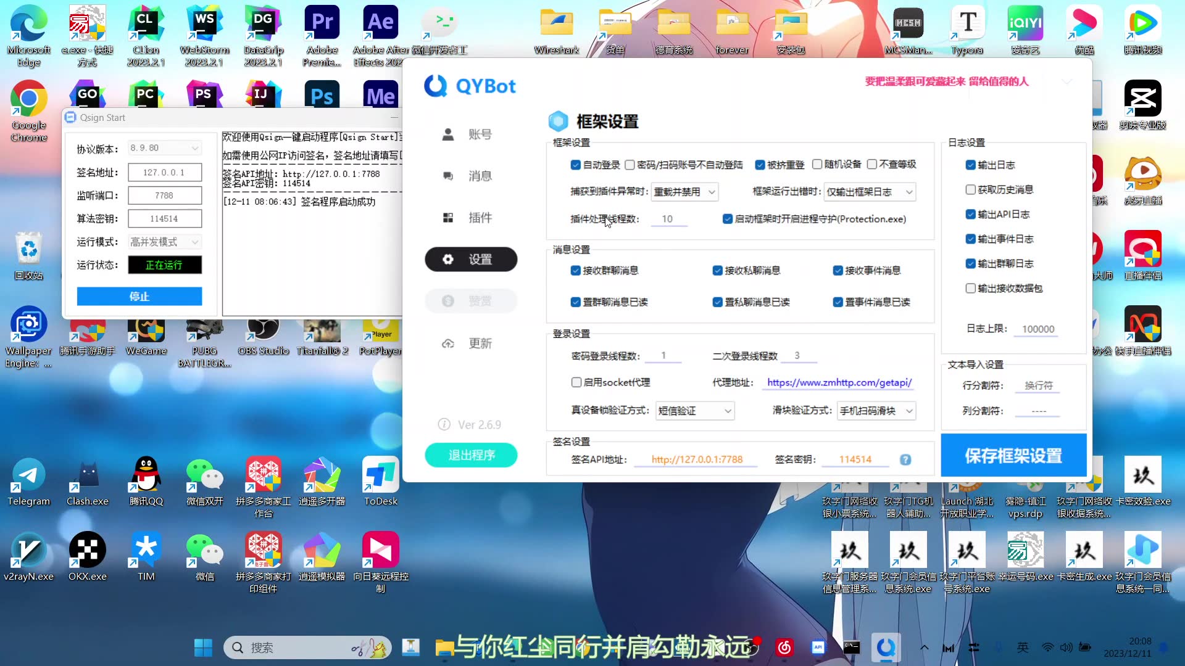The width and height of the screenshot is (1185, 666).
Task: Click the 插件处理线程数 value field
Action: point(669,219)
